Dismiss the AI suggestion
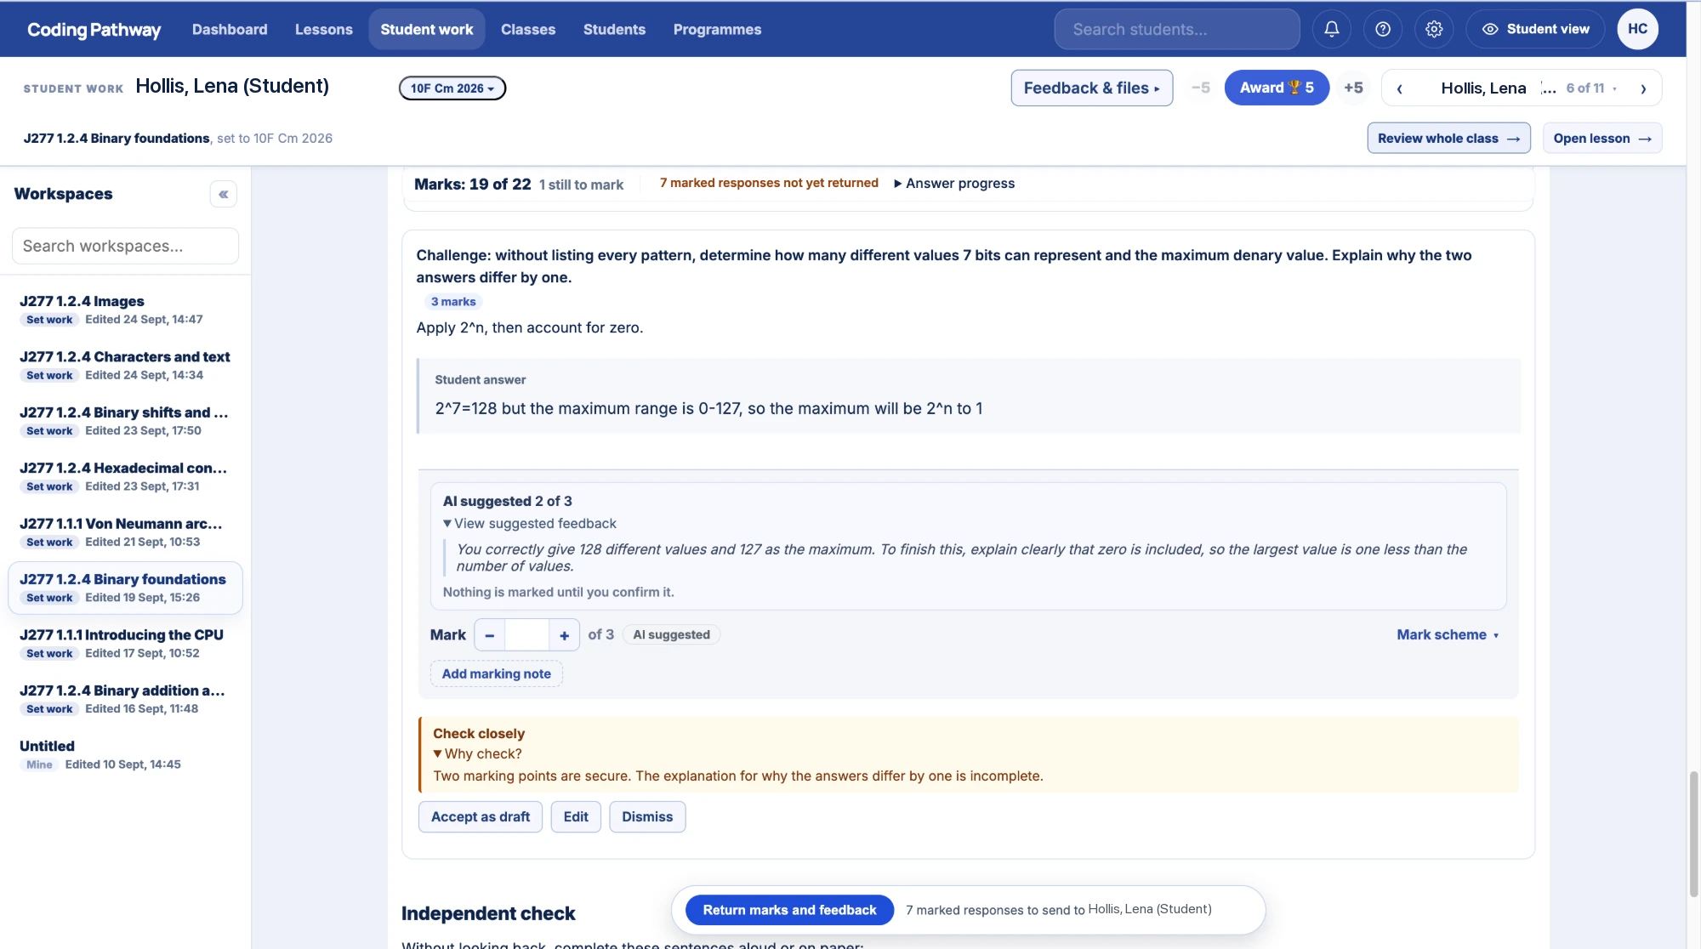The width and height of the screenshot is (1701, 949). (647, 817)
